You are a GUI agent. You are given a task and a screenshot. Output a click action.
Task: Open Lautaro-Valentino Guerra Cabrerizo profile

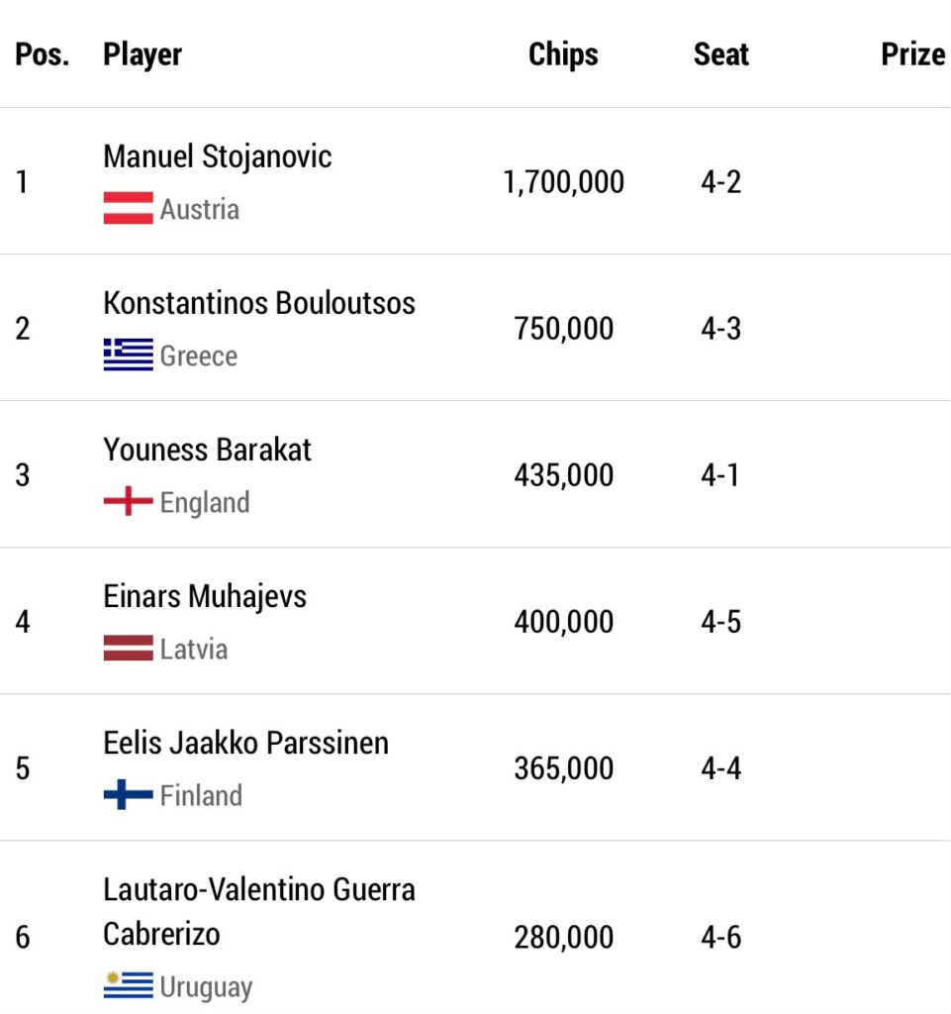click(259, 912)
